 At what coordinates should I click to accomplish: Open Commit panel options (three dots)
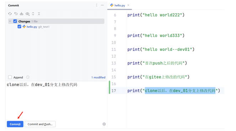pos(97,5)
